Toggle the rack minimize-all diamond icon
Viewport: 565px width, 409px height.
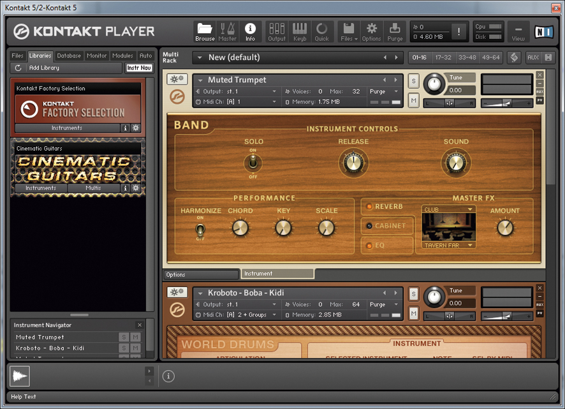click(514, 57)
